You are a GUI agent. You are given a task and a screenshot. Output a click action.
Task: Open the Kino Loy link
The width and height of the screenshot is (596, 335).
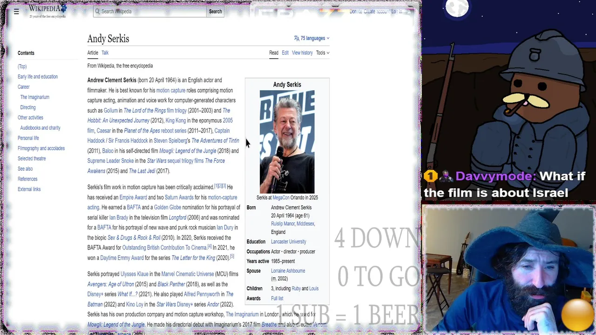pyautogui.click(x=135, y=304)
